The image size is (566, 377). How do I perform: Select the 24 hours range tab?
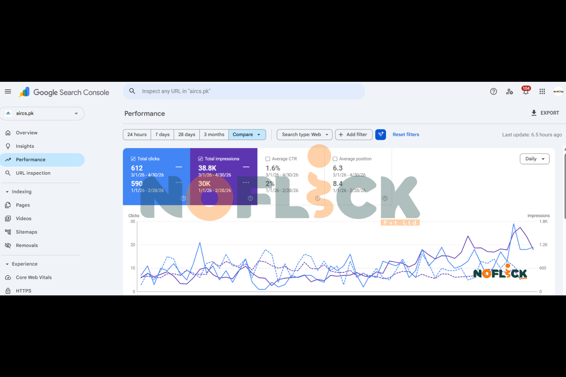coord(137,135)
